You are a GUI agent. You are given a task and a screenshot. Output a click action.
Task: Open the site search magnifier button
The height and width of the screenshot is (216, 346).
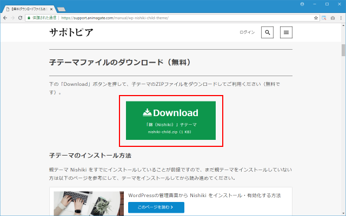[267, 32]
